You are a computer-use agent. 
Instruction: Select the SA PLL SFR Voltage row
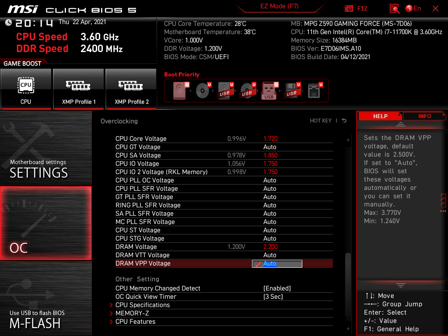[x=224, y=213]
